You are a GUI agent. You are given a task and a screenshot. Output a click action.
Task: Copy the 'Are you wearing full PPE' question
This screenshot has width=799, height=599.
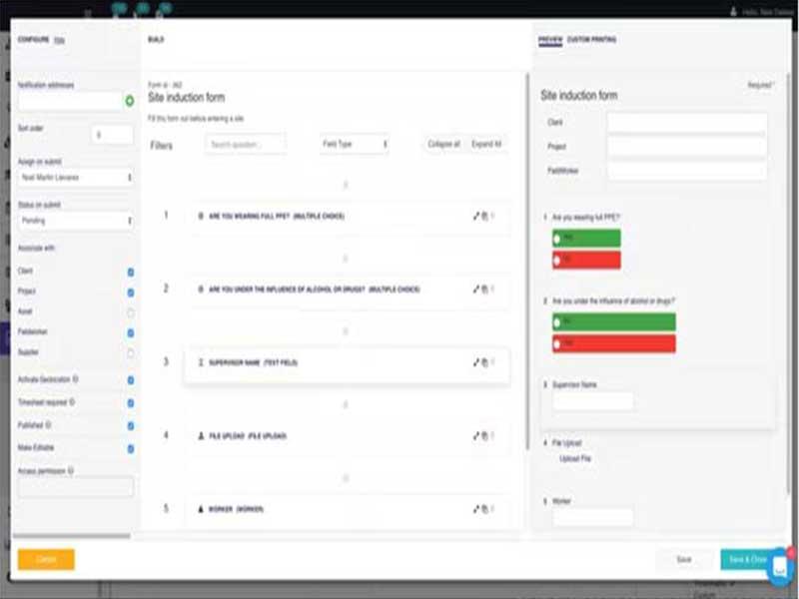(484, 216)
